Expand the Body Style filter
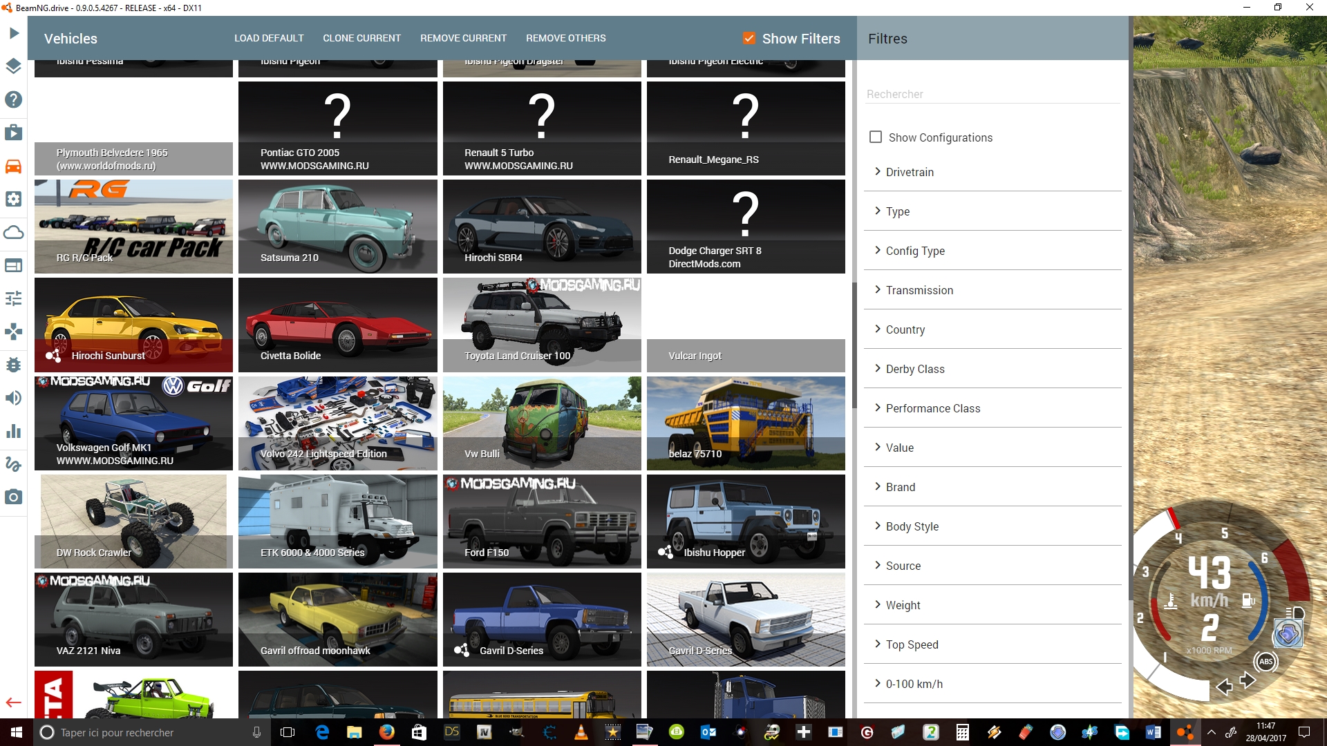The height and width of the screenshot is (746, 1327). (x=992, y=526)
